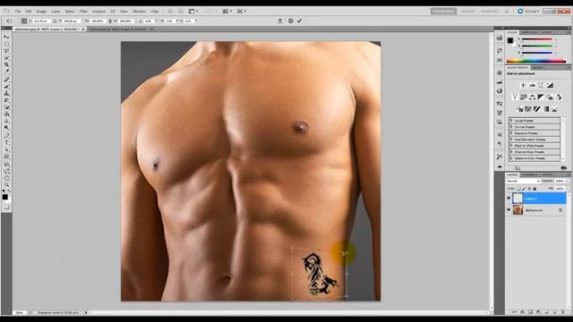Add a Photo Filter adjustment
This screenshot has height=322, width=573.
[x=550, y=97]
